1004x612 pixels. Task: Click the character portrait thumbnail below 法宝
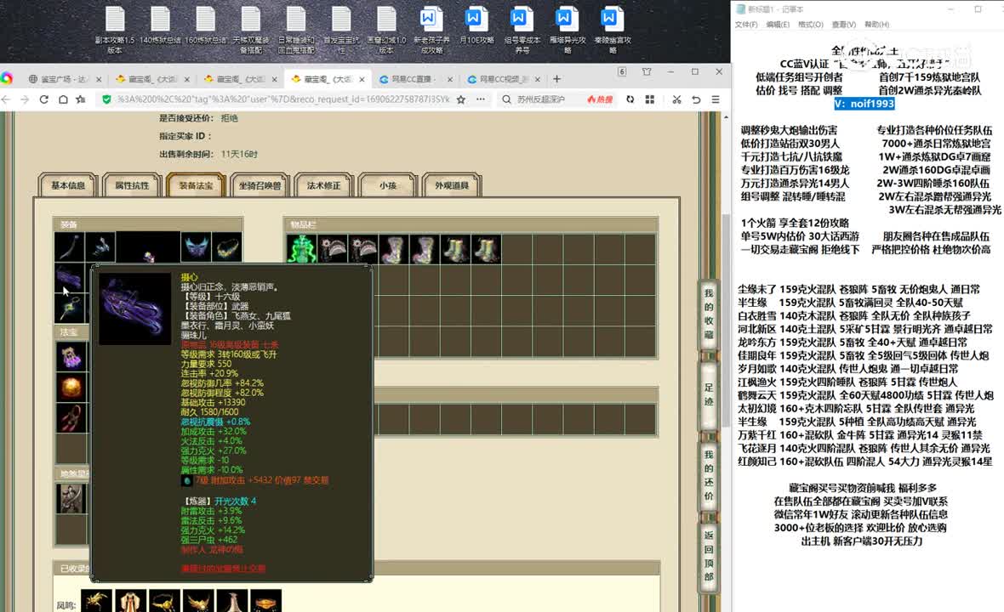click(x=71, y=499)
